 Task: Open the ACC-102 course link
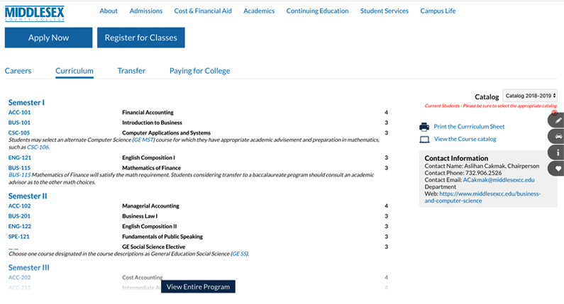click(x=19, y=206)
